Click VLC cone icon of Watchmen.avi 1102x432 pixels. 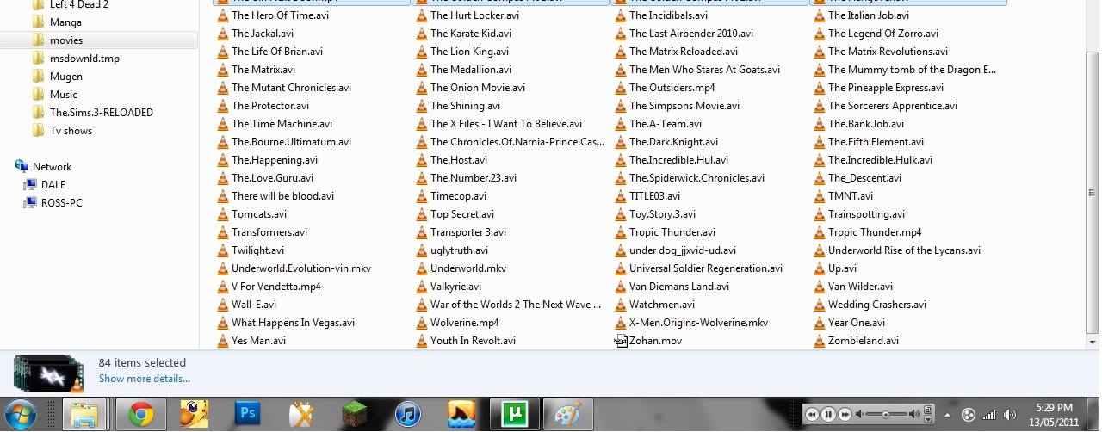(621, 305)
